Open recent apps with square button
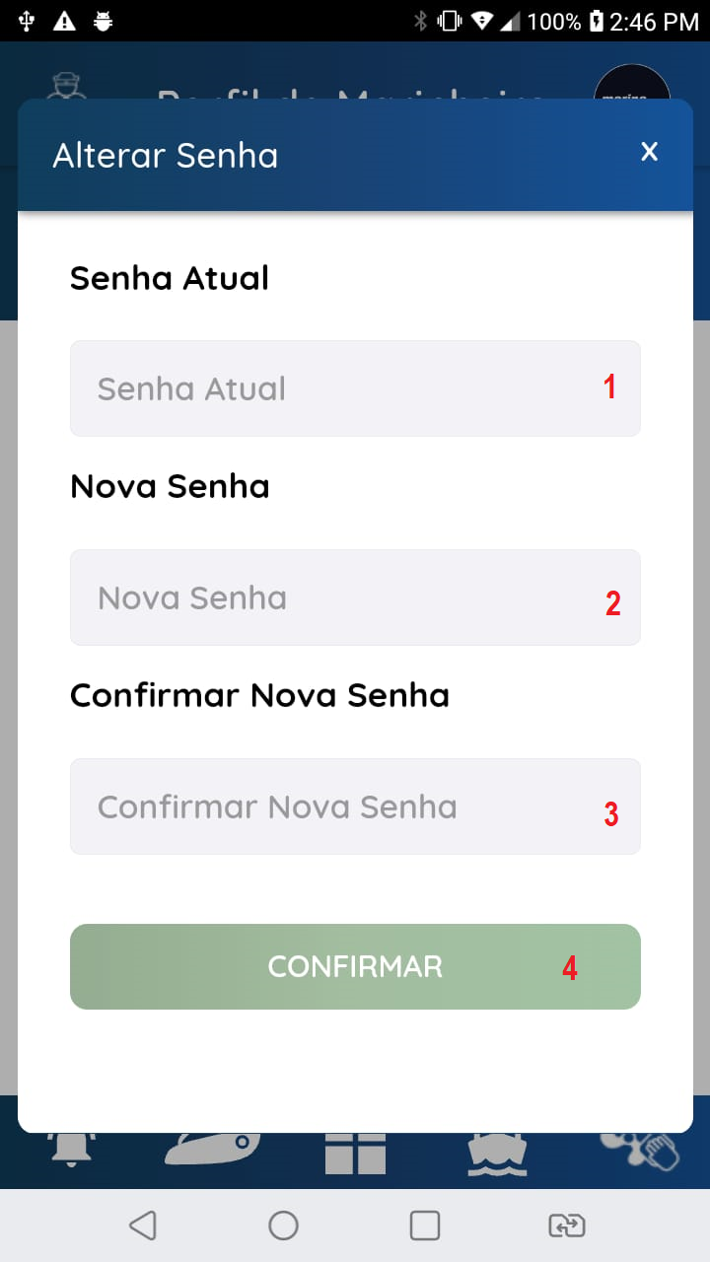Viewport: 710px width, 1262px height. coord(425,1226)
